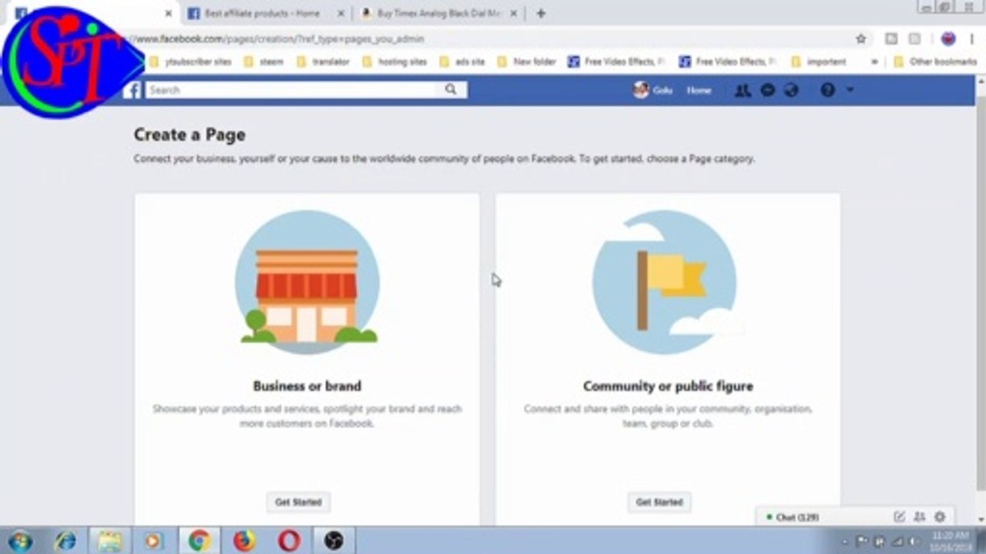Viewport: 986px width, 554px height.
Task: Open steem bookmark folder
Action: (263, 62)
